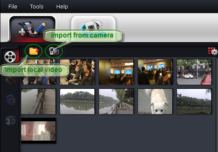Viewport: 218px width, 152px height.
Task: Open the thumbnail grid view settings icon
Action: point(213,51)
